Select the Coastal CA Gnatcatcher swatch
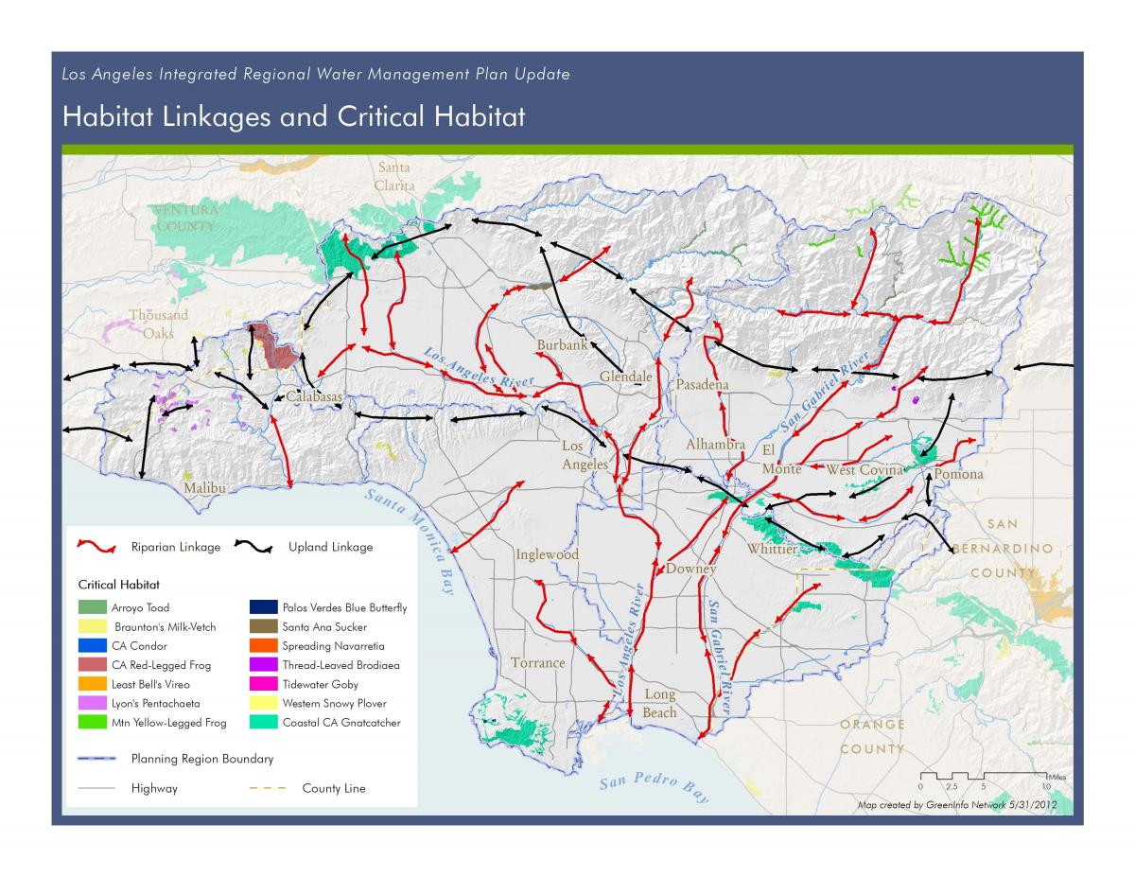Image resolution: width=1135 pixels, height=877 pixels. [x=263, y=723]
